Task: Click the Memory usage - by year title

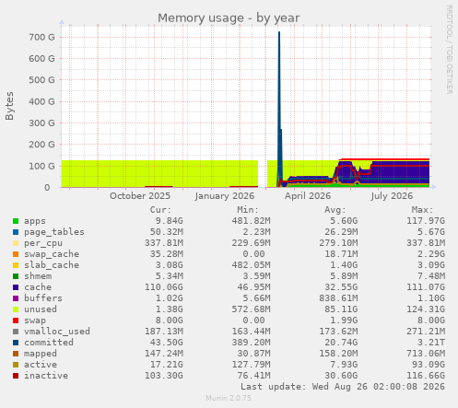Action: pos(229,18)
